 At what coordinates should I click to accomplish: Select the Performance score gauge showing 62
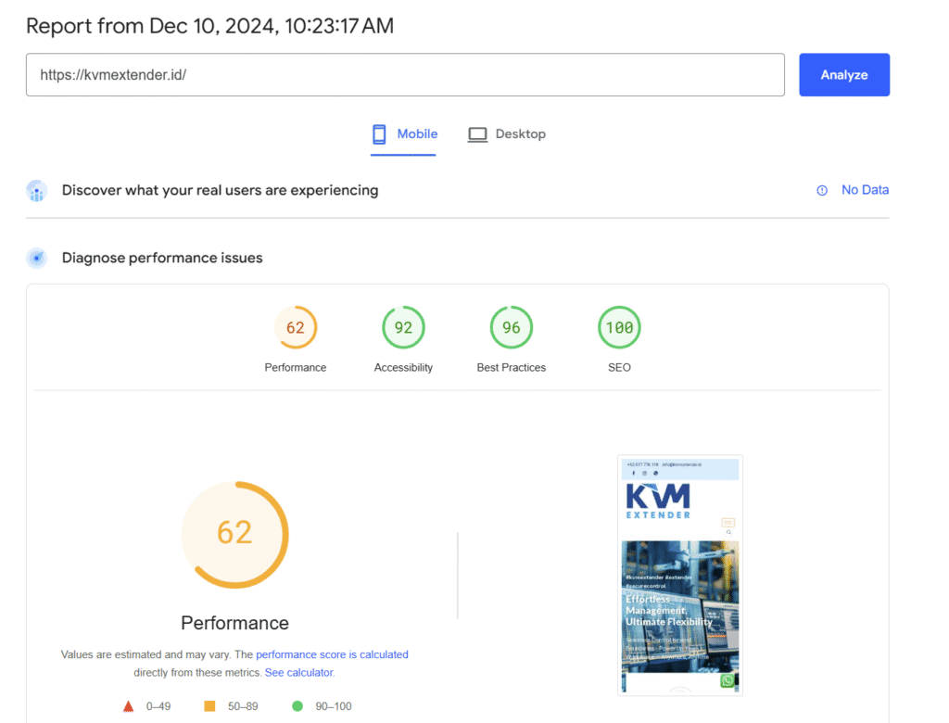tap(296, 327)
